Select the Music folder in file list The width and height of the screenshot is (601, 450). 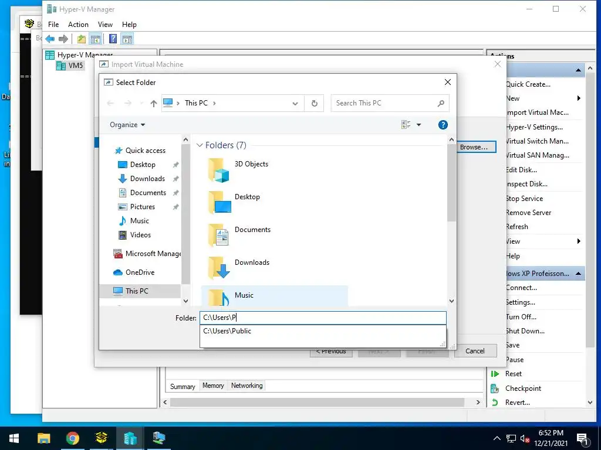tap(275, 296)
